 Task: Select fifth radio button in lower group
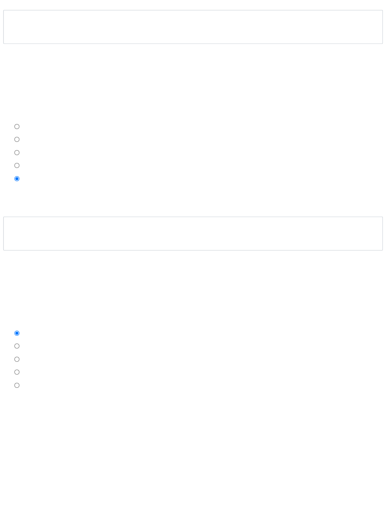pos(17,386)
